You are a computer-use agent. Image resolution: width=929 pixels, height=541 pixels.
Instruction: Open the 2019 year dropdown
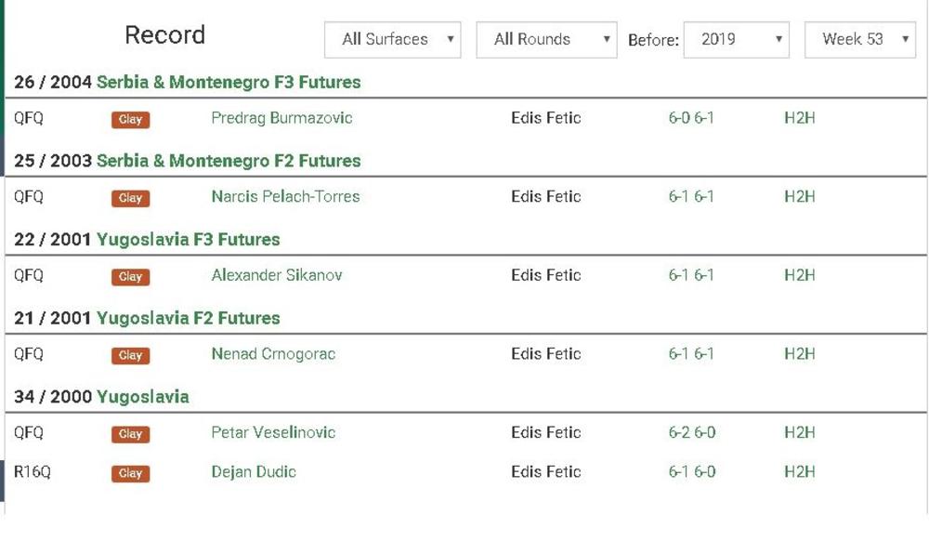(737, 40)
